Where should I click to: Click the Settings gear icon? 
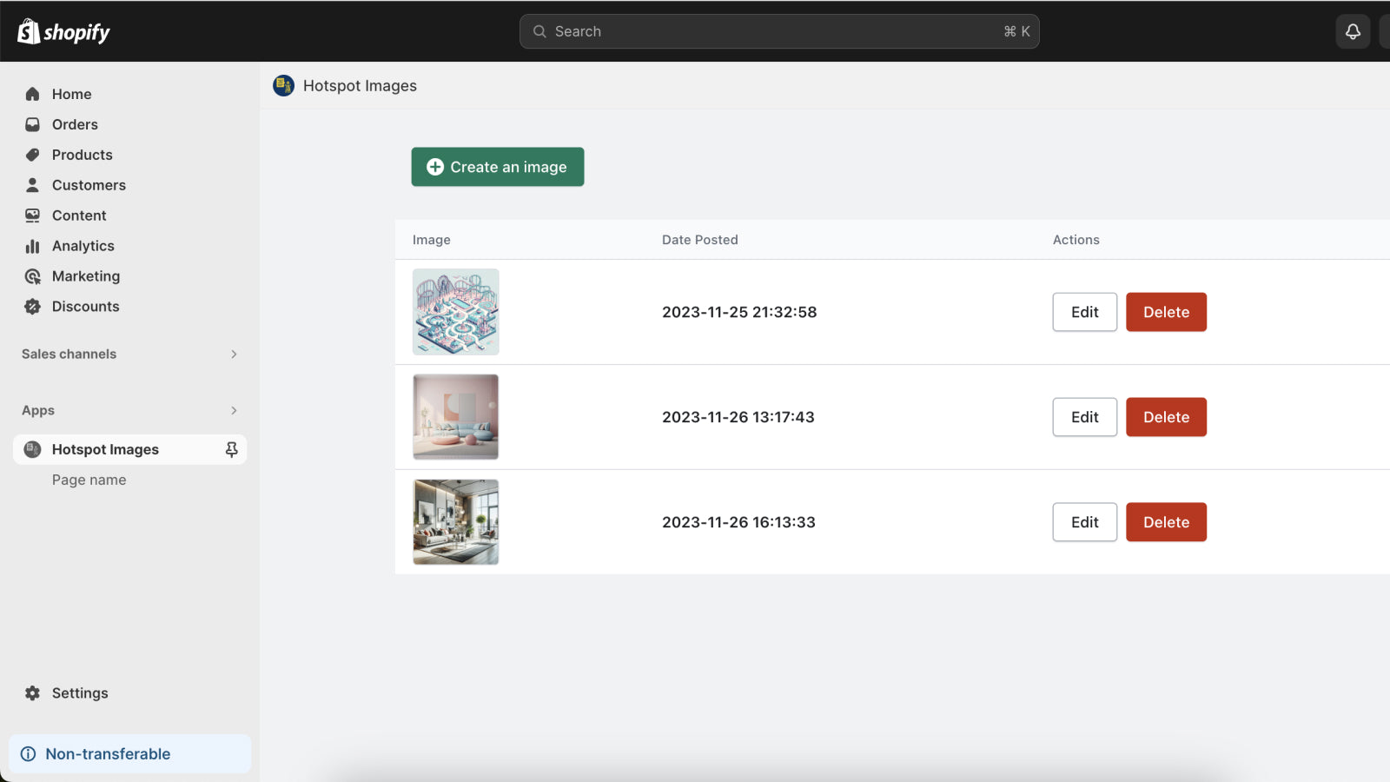point(32,693)
